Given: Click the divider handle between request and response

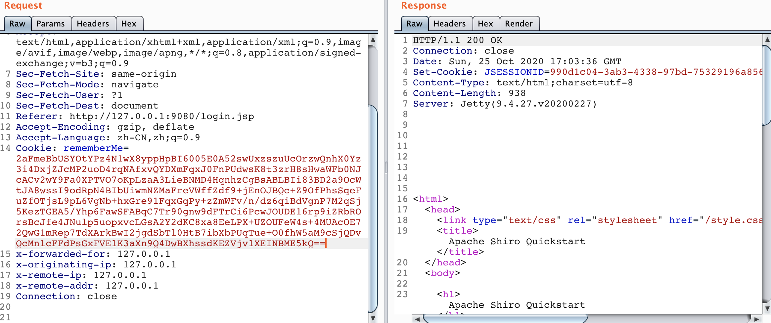Looking at the screenshot, I should pyautogui.click(x=386, y=167).
